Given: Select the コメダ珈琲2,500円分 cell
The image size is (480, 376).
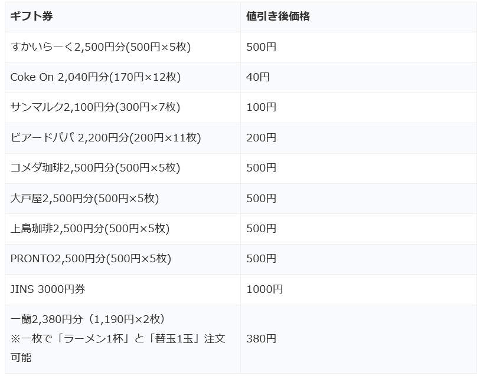Looking at the screenshot, I should pos(122,168).
